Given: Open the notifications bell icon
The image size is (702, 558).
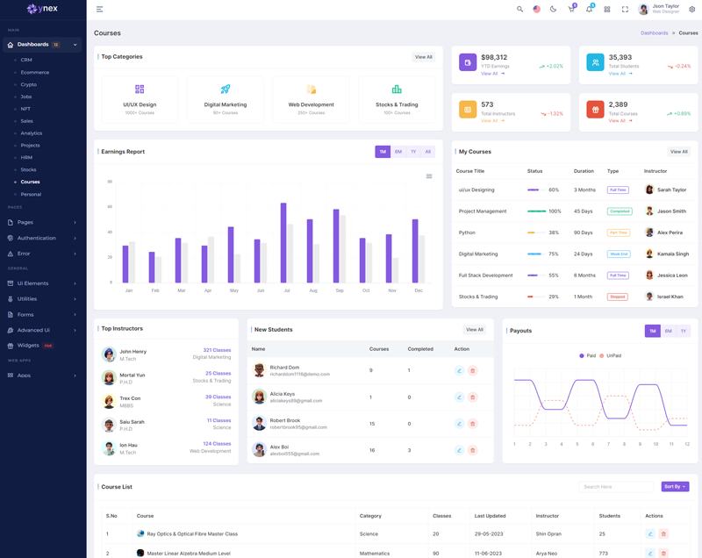Looking at the screenshot, I should [x=589, y=10].
